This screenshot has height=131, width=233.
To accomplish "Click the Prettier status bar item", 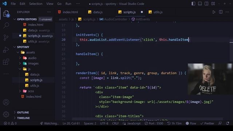I will pyautogui.click(x=207, y=123).
